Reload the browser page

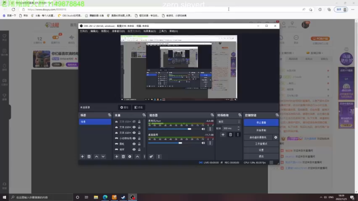coord(13,9)
